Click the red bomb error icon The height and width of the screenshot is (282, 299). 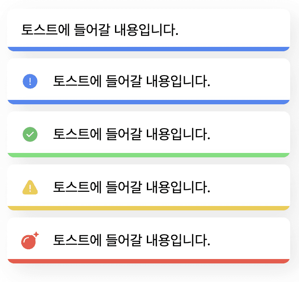[29, 242]
